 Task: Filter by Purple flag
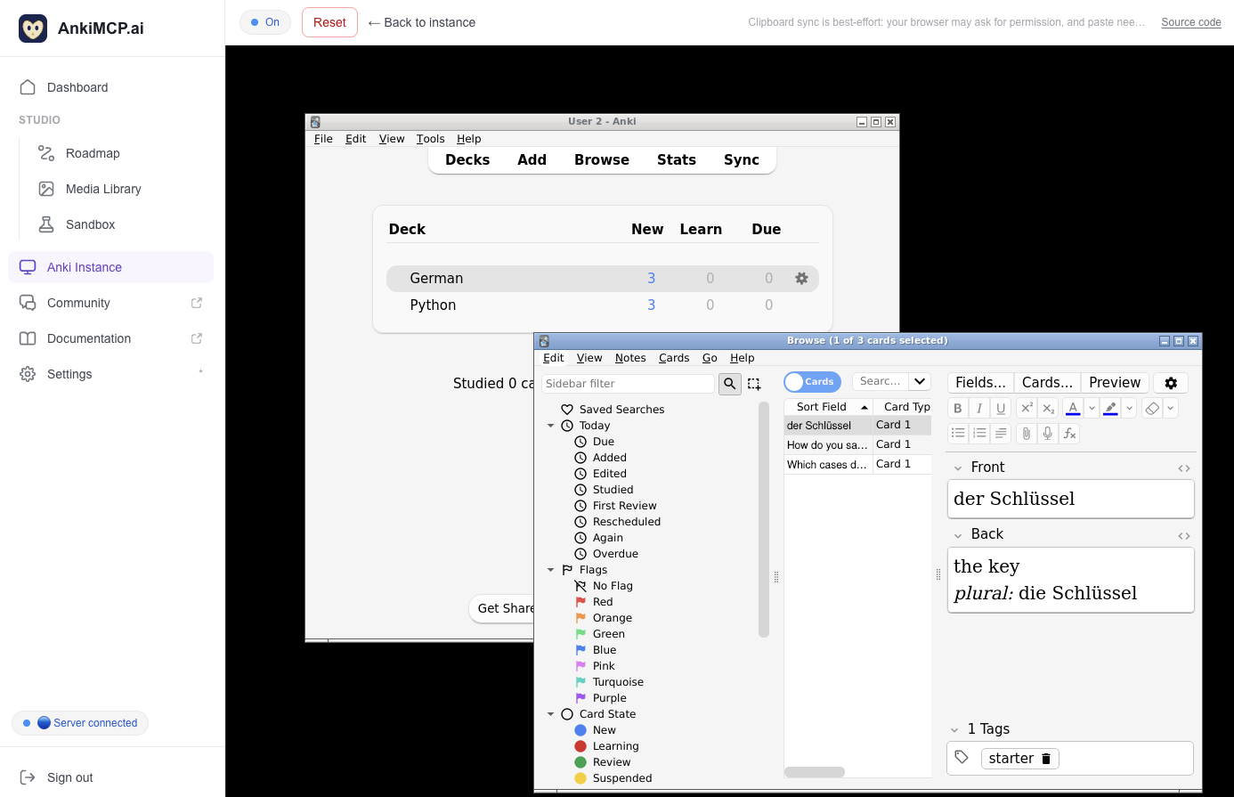(610, 698)
